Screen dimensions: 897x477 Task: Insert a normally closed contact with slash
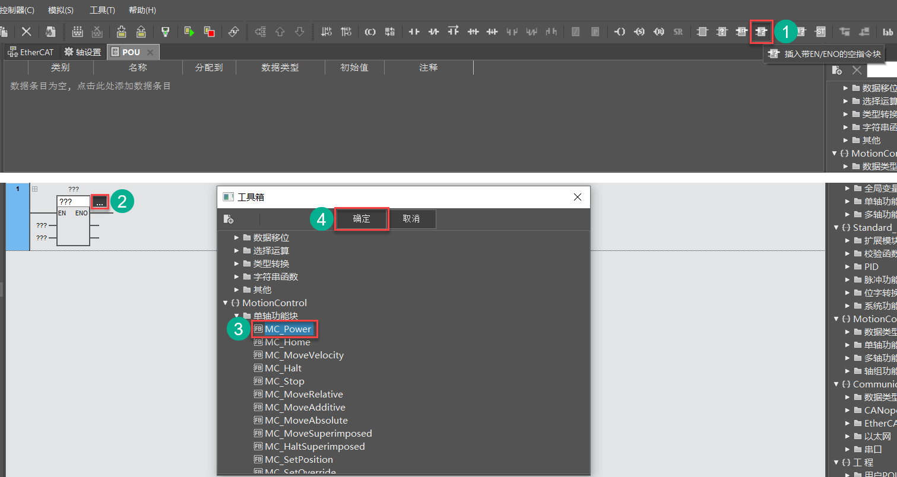[434, 32]
